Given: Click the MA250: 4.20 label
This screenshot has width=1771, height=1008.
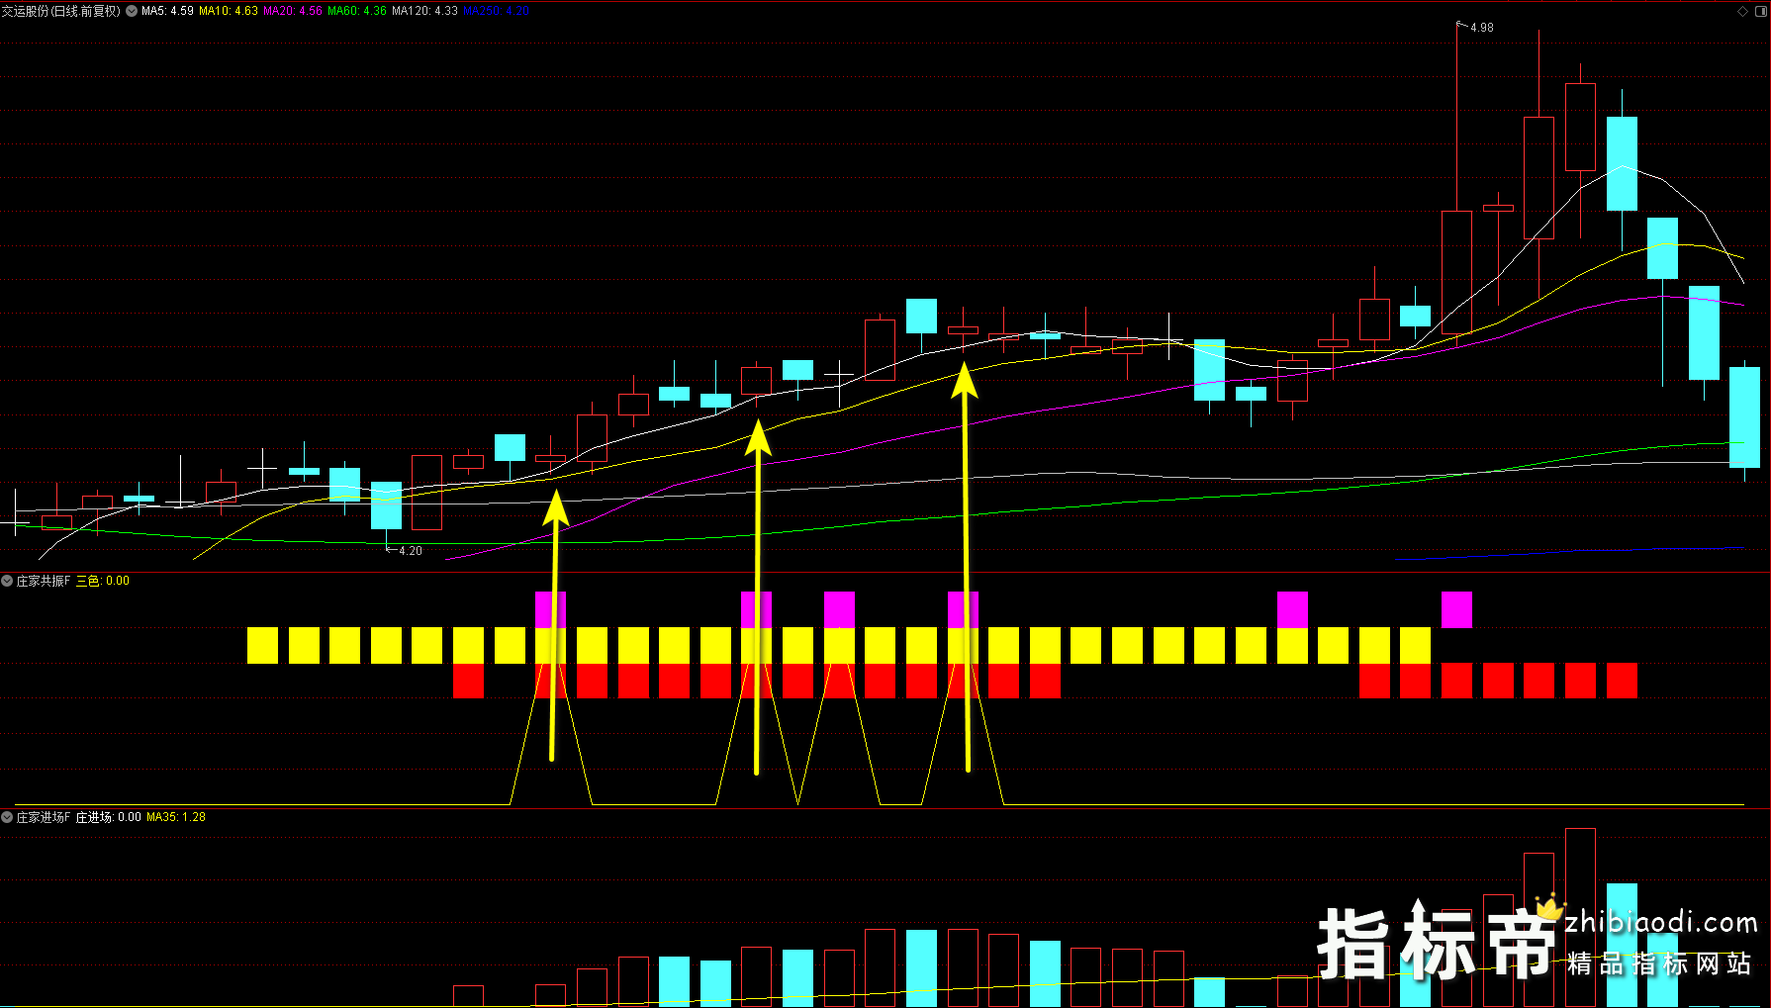Looking at the screenshot, I should click(x=496, y=11).
